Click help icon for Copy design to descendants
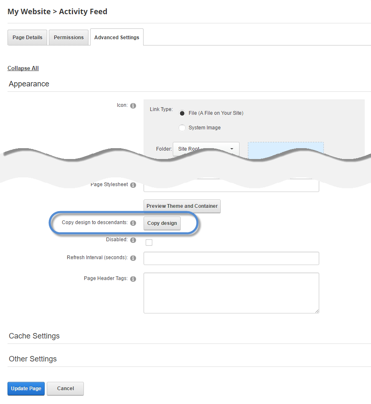This screenshot has height=404, width=371. 133,223
